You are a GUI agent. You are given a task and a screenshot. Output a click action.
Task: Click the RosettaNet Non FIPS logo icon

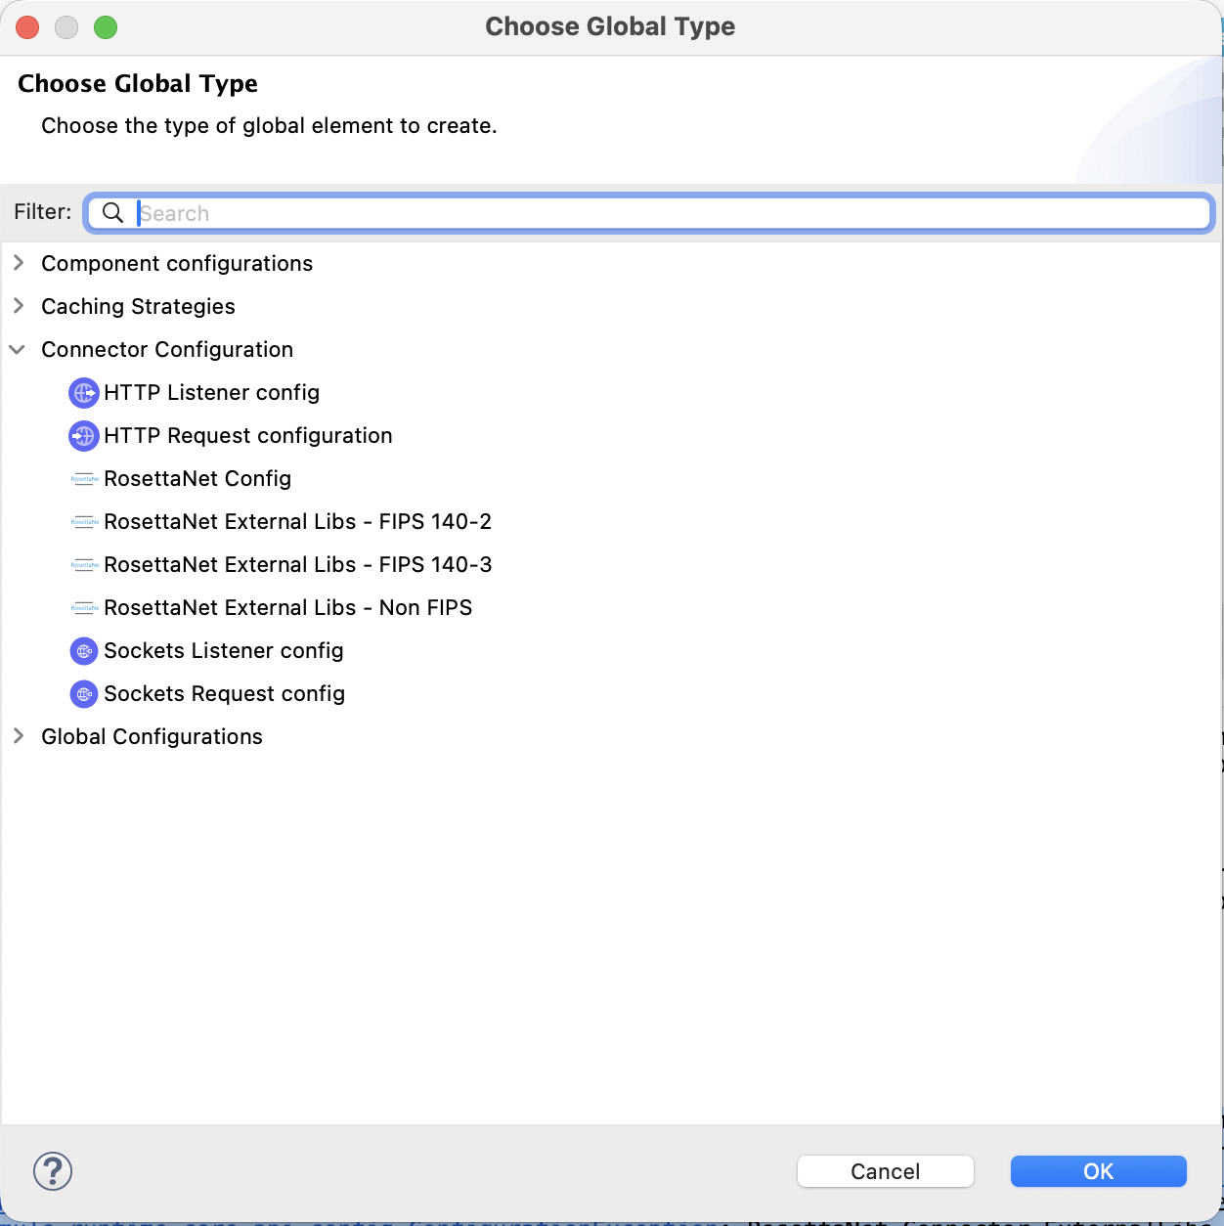[x=84, y=608]
